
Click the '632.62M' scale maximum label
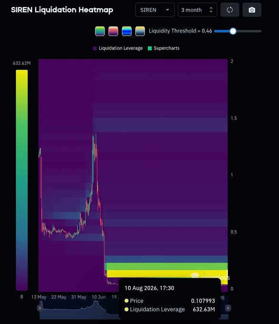point(22,63)
